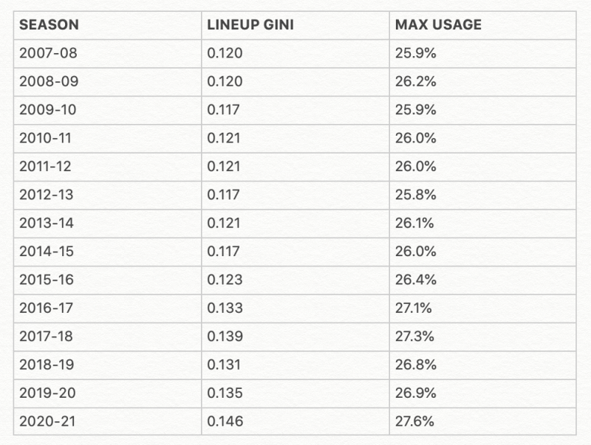The width and height of the screenshot is (591, 445).
Task: Select the 2014-15 season cell
Action: (x=48, y=252)
